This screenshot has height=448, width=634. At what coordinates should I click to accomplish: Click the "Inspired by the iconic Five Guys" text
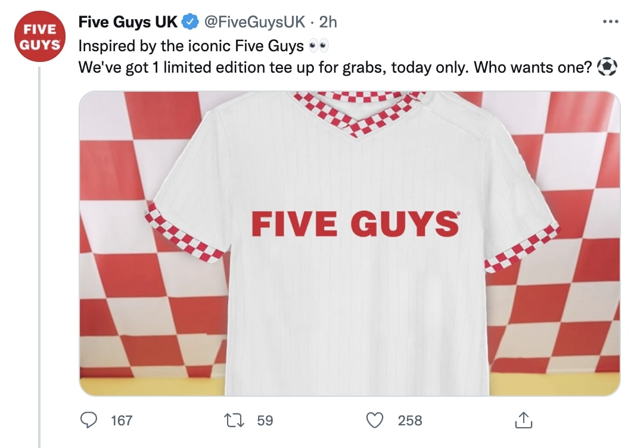pos(192,46)
